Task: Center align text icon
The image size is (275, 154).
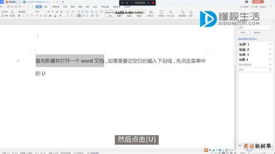Action: tap(72, 16)
